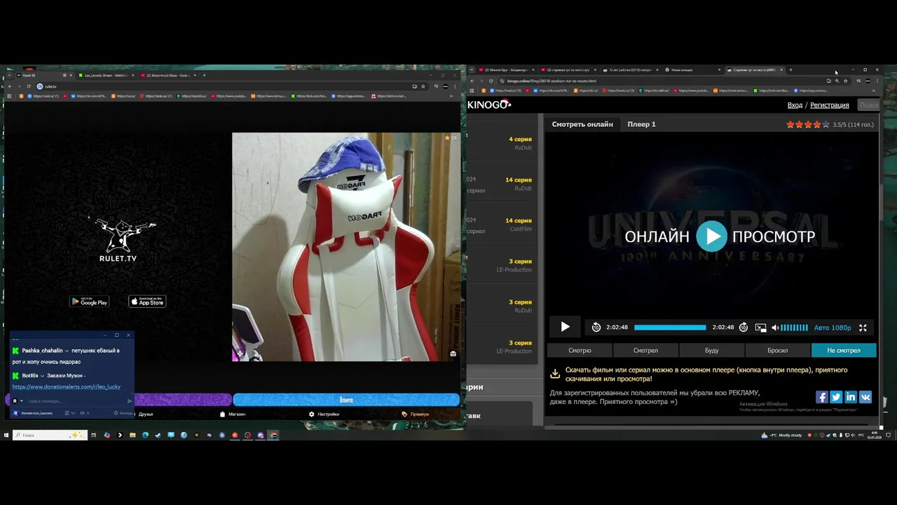
Task: Adjust the Kinogo player volume slider
Action: 794,328
